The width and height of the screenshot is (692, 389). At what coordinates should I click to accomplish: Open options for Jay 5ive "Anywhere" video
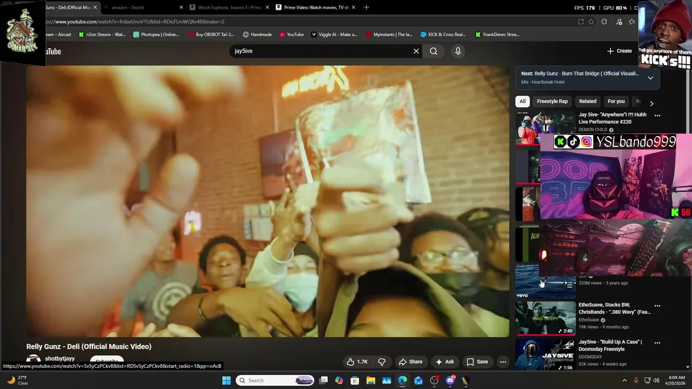point(657,115)
